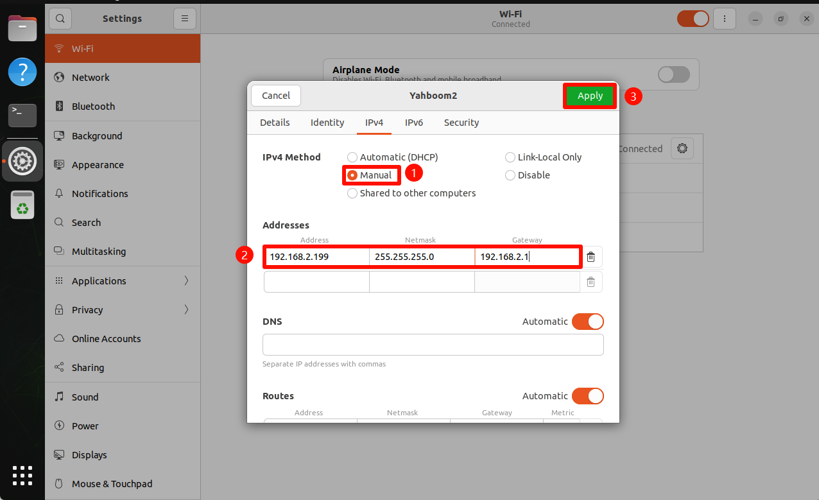The height and width of the screenshot is (500, 819).
Task: Click the 255.255.255.0 netmask field
Action: pyautogui.click(x=422, y=257)
